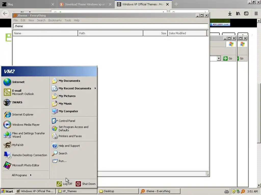Click the network connection tray icon
261x195 pixels.
click(238, 191)
